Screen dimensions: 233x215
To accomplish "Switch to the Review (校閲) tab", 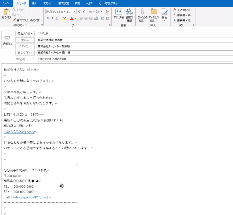I will [77, 3].
